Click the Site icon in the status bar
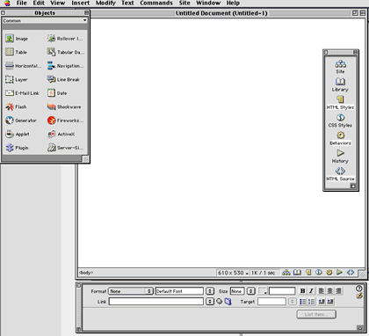369x336 pixels. coord(286,273)
